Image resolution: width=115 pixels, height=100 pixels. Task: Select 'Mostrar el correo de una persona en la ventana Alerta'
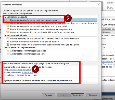click(44, 39)
